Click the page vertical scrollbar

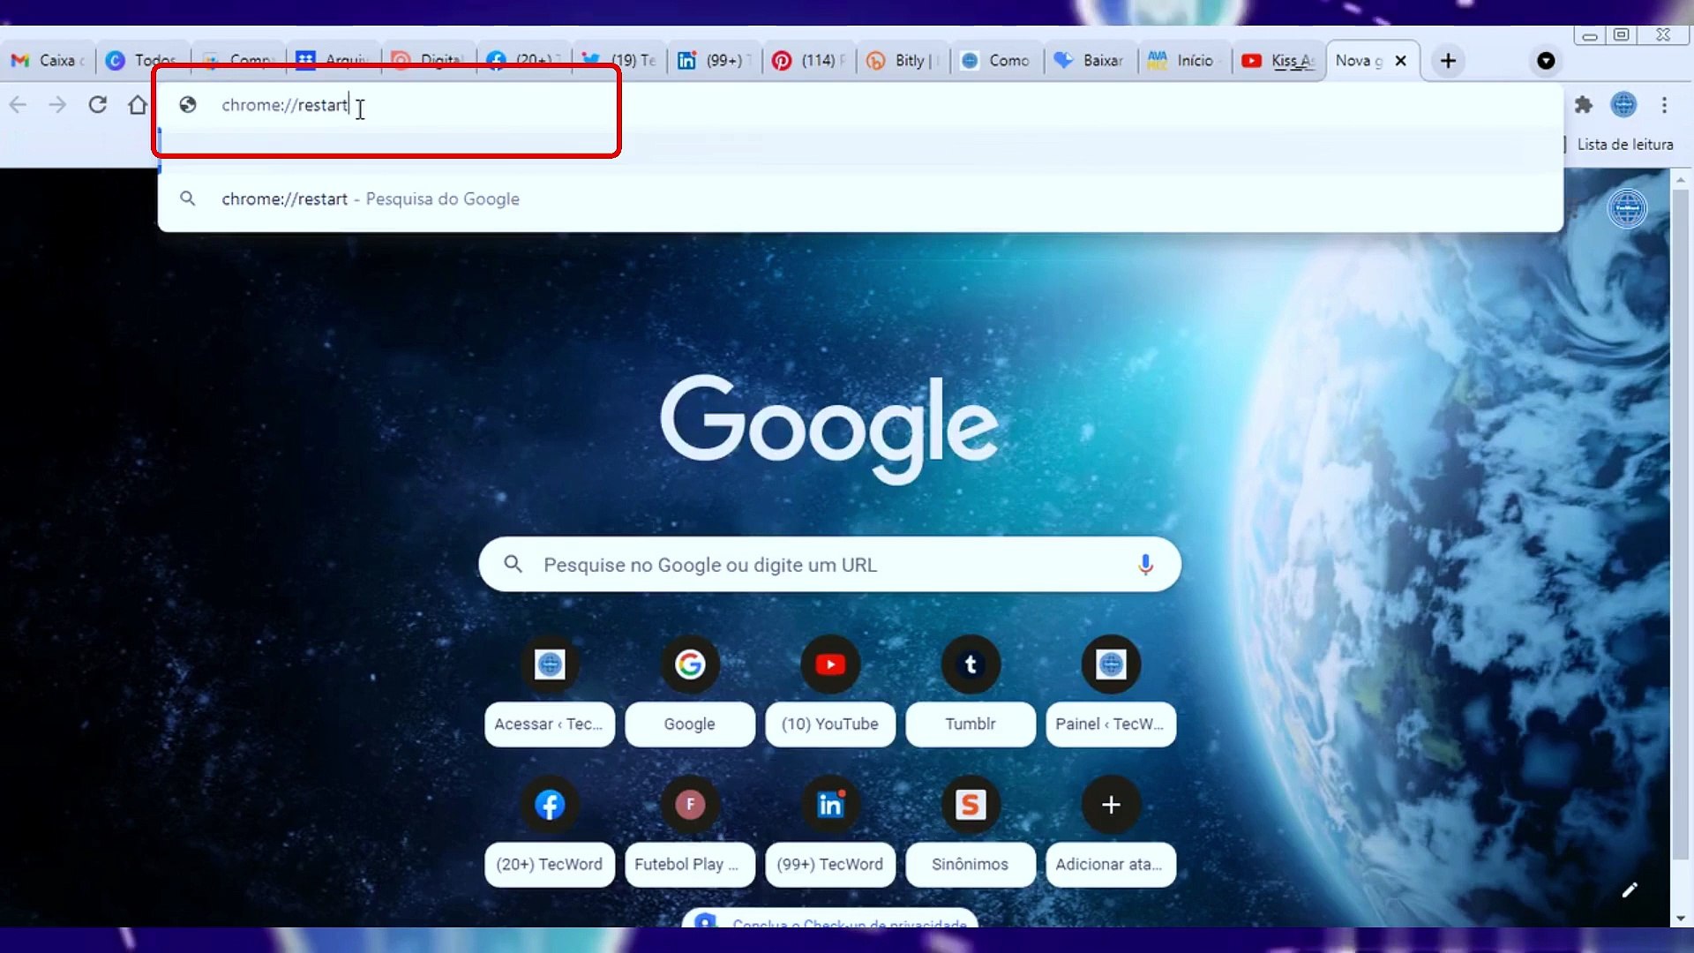point(1681,525)
